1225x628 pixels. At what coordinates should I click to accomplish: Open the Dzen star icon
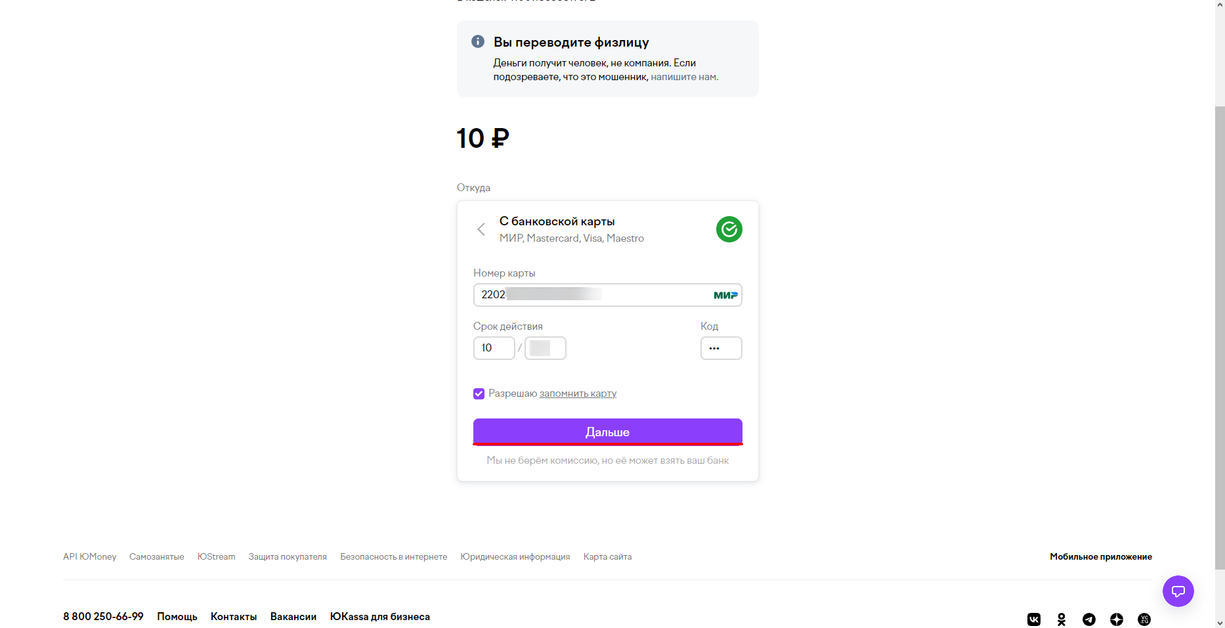[x=1117, y=619]
